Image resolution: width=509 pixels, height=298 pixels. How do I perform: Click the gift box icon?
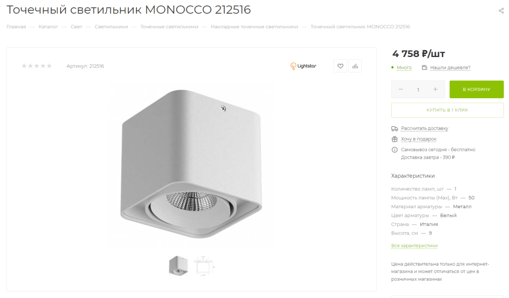394,139
